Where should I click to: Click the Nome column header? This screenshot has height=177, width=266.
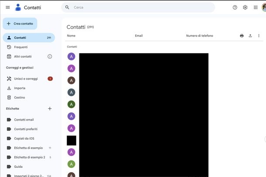pos(71,36)
